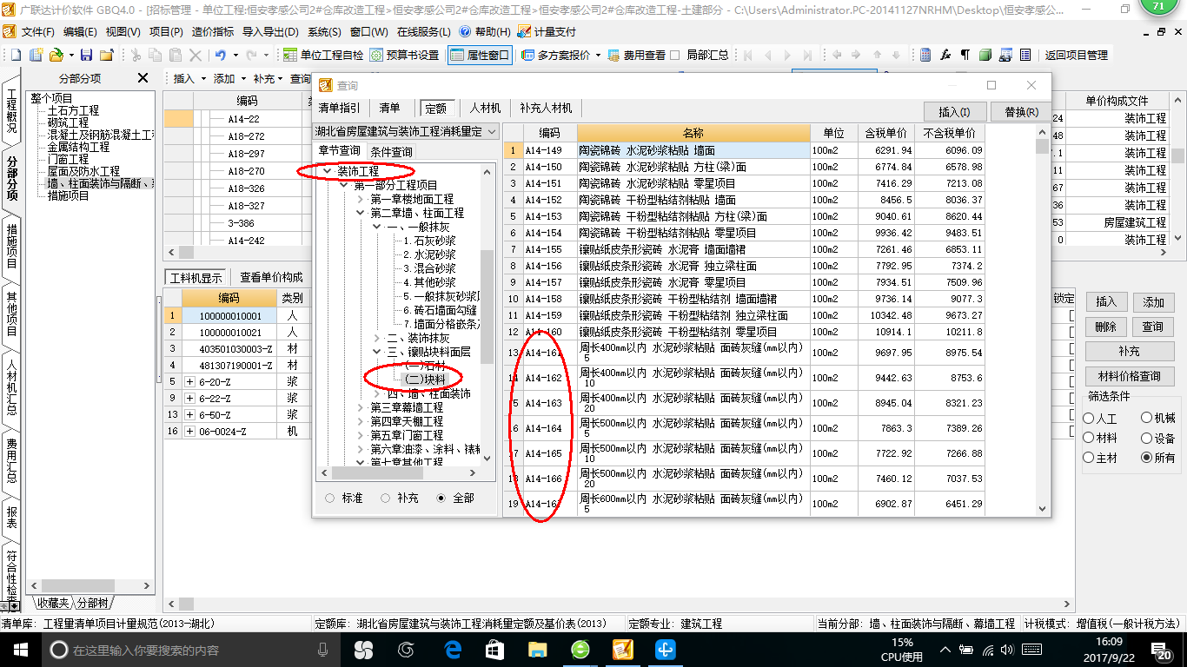
Task: Click 返回项目管理 in toolbar
Action: click(x=1076, y=55)
